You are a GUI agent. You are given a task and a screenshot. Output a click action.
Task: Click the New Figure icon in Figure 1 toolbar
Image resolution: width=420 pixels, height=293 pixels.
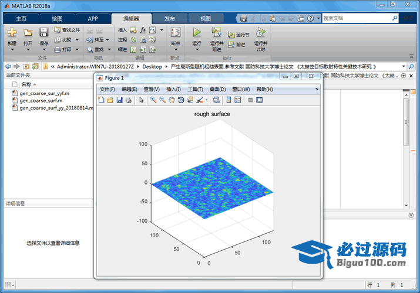click(x=101, y=100)
